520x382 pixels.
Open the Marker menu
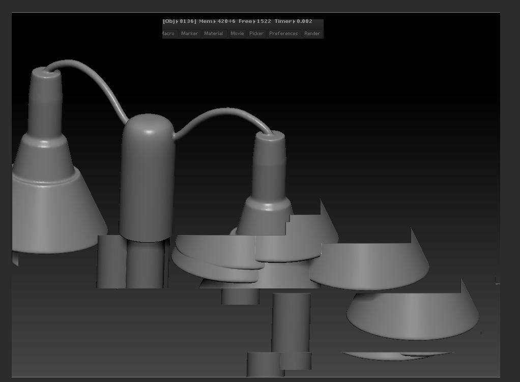[x=189, y=33]
